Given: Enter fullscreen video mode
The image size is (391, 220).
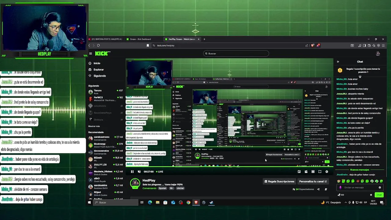Looking at the screenshot, I should coord(320,172).
